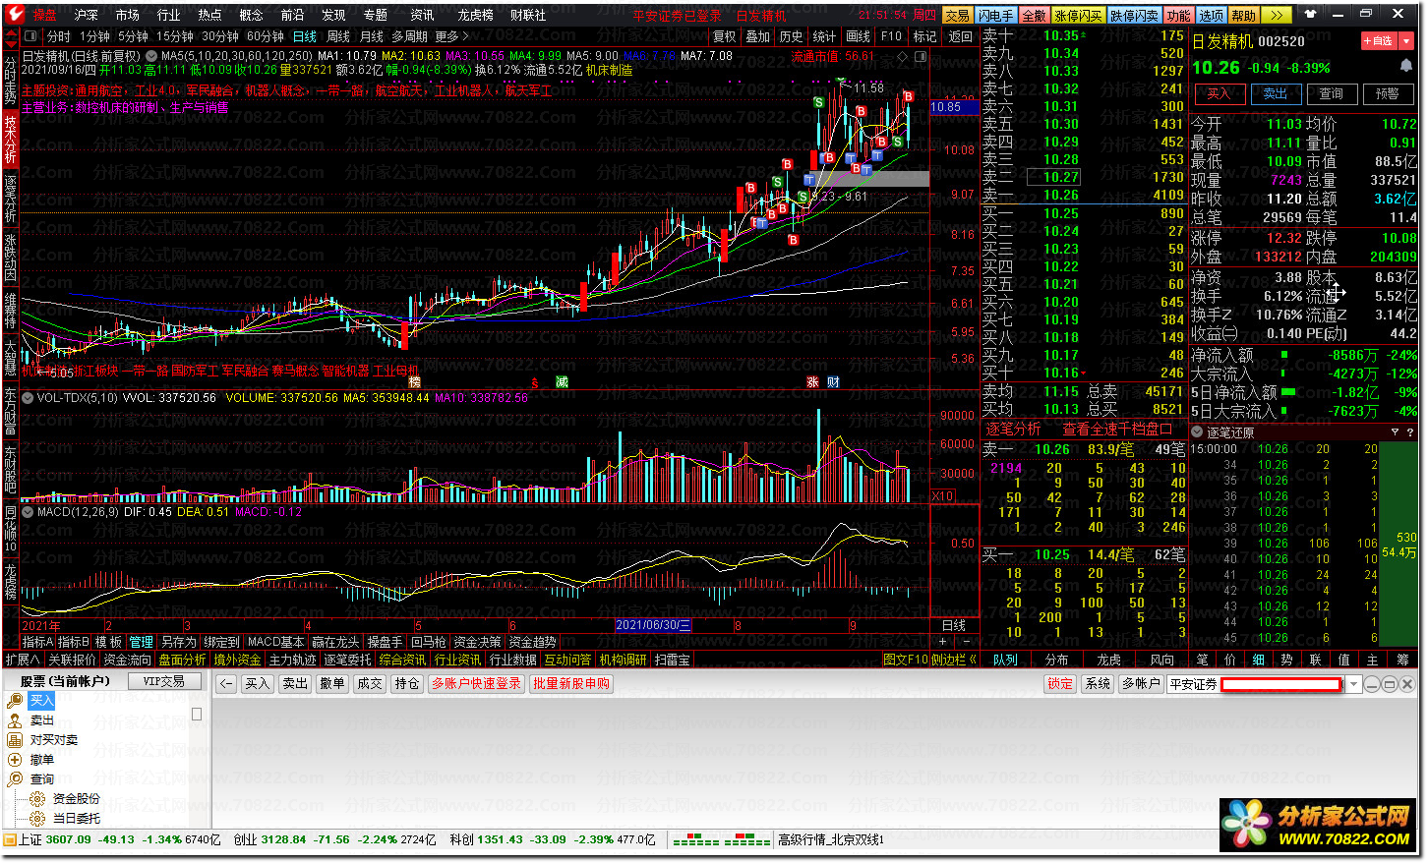Switch chart to 分时 view
Viewport: 1428px width, 863px height.
click(59, 36)
